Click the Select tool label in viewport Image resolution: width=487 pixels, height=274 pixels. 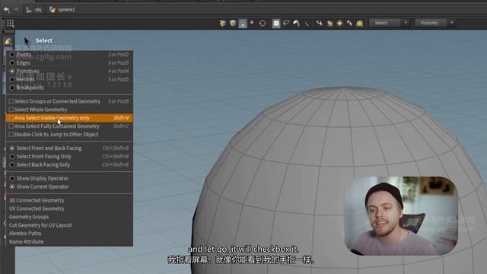point(44,40)
